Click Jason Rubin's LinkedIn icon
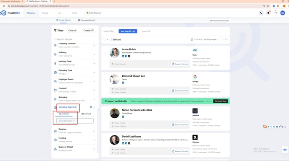The image size is (289, 161). [123, 56]
